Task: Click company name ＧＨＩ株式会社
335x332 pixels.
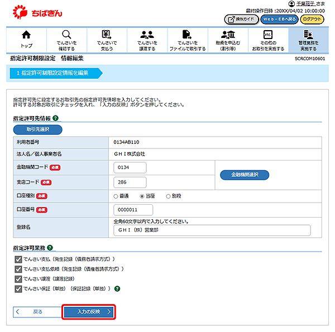Action: (x=130, y=154)
